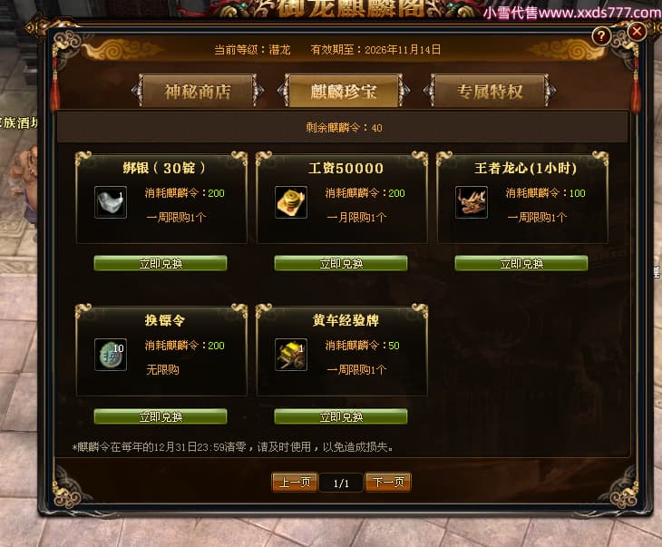Click 立即兑换 under 换镖令

click(x=161, y=416)
